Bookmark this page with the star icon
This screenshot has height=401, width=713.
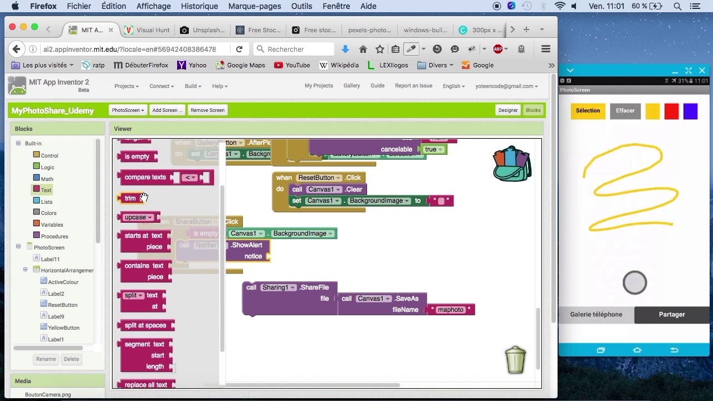pyautogui.click(x=380, y=49)
